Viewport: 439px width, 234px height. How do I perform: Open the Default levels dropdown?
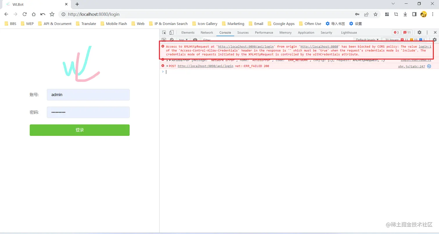367,40
